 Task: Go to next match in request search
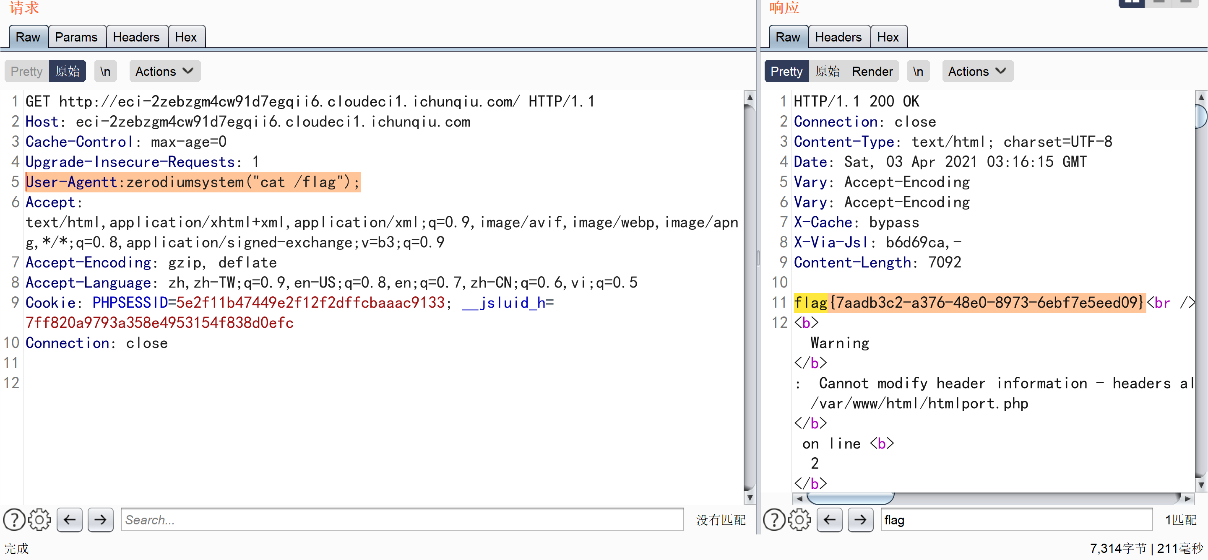coord(100,520)
